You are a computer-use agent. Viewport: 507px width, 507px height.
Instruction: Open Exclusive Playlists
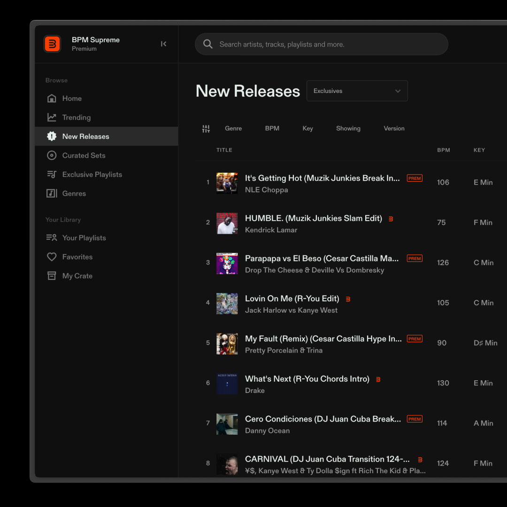[107, 174]
